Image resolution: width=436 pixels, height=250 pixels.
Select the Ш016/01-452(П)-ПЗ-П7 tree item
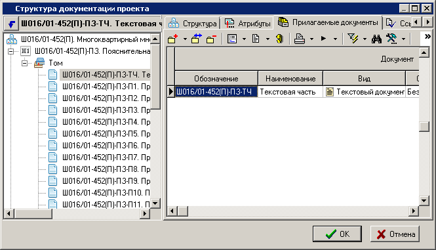pos(106,157)
